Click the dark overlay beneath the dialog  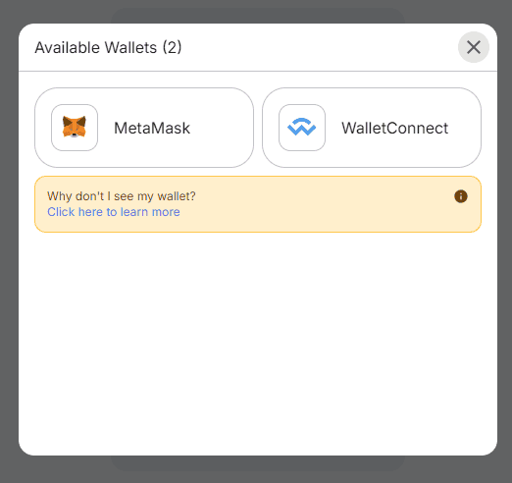[x=258, y=469]
